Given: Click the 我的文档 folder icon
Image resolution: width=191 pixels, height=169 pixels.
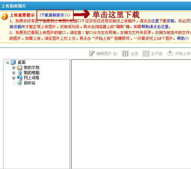Looking at the screenshot, I should 20,67.
